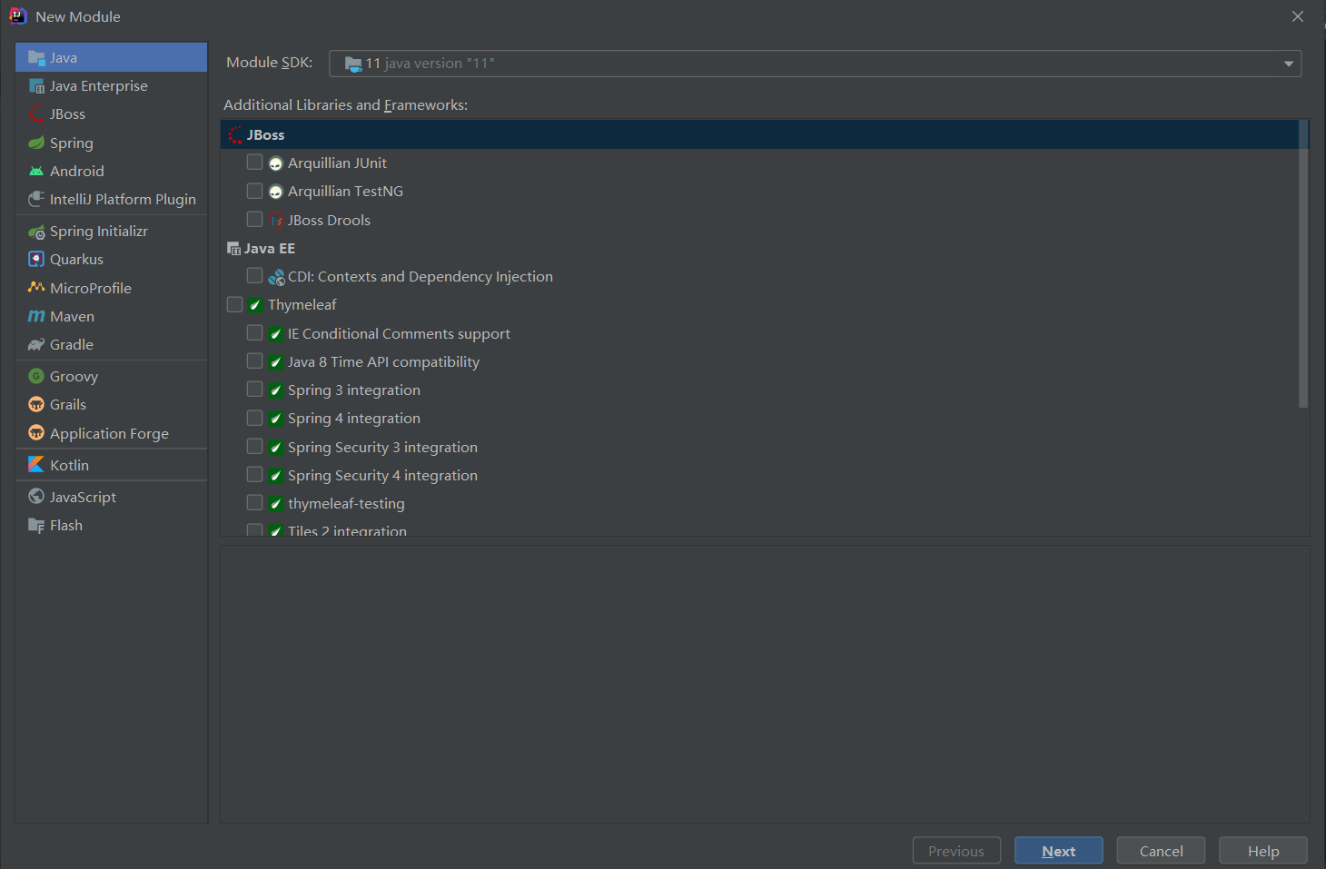The height and width of the screenshot is (869, 1326).
Task: Click the Arquillian JUnit icon
Action: click(276, 163)
